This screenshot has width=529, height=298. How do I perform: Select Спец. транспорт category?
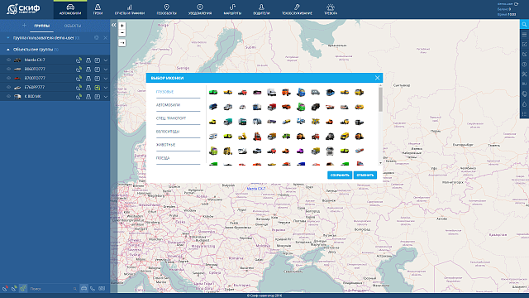171,118
